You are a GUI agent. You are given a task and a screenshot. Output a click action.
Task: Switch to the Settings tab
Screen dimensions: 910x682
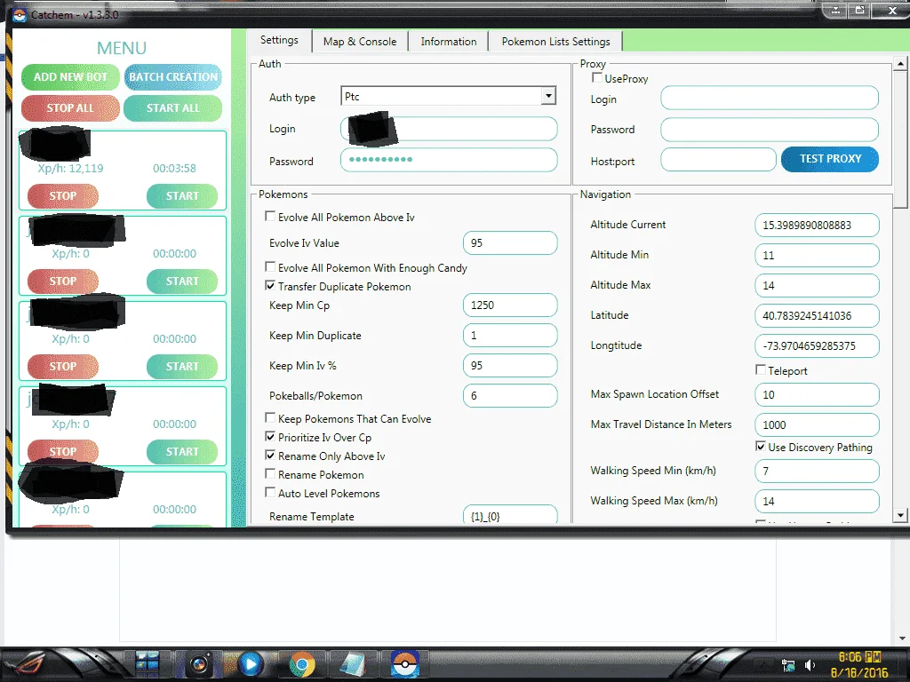279,40
